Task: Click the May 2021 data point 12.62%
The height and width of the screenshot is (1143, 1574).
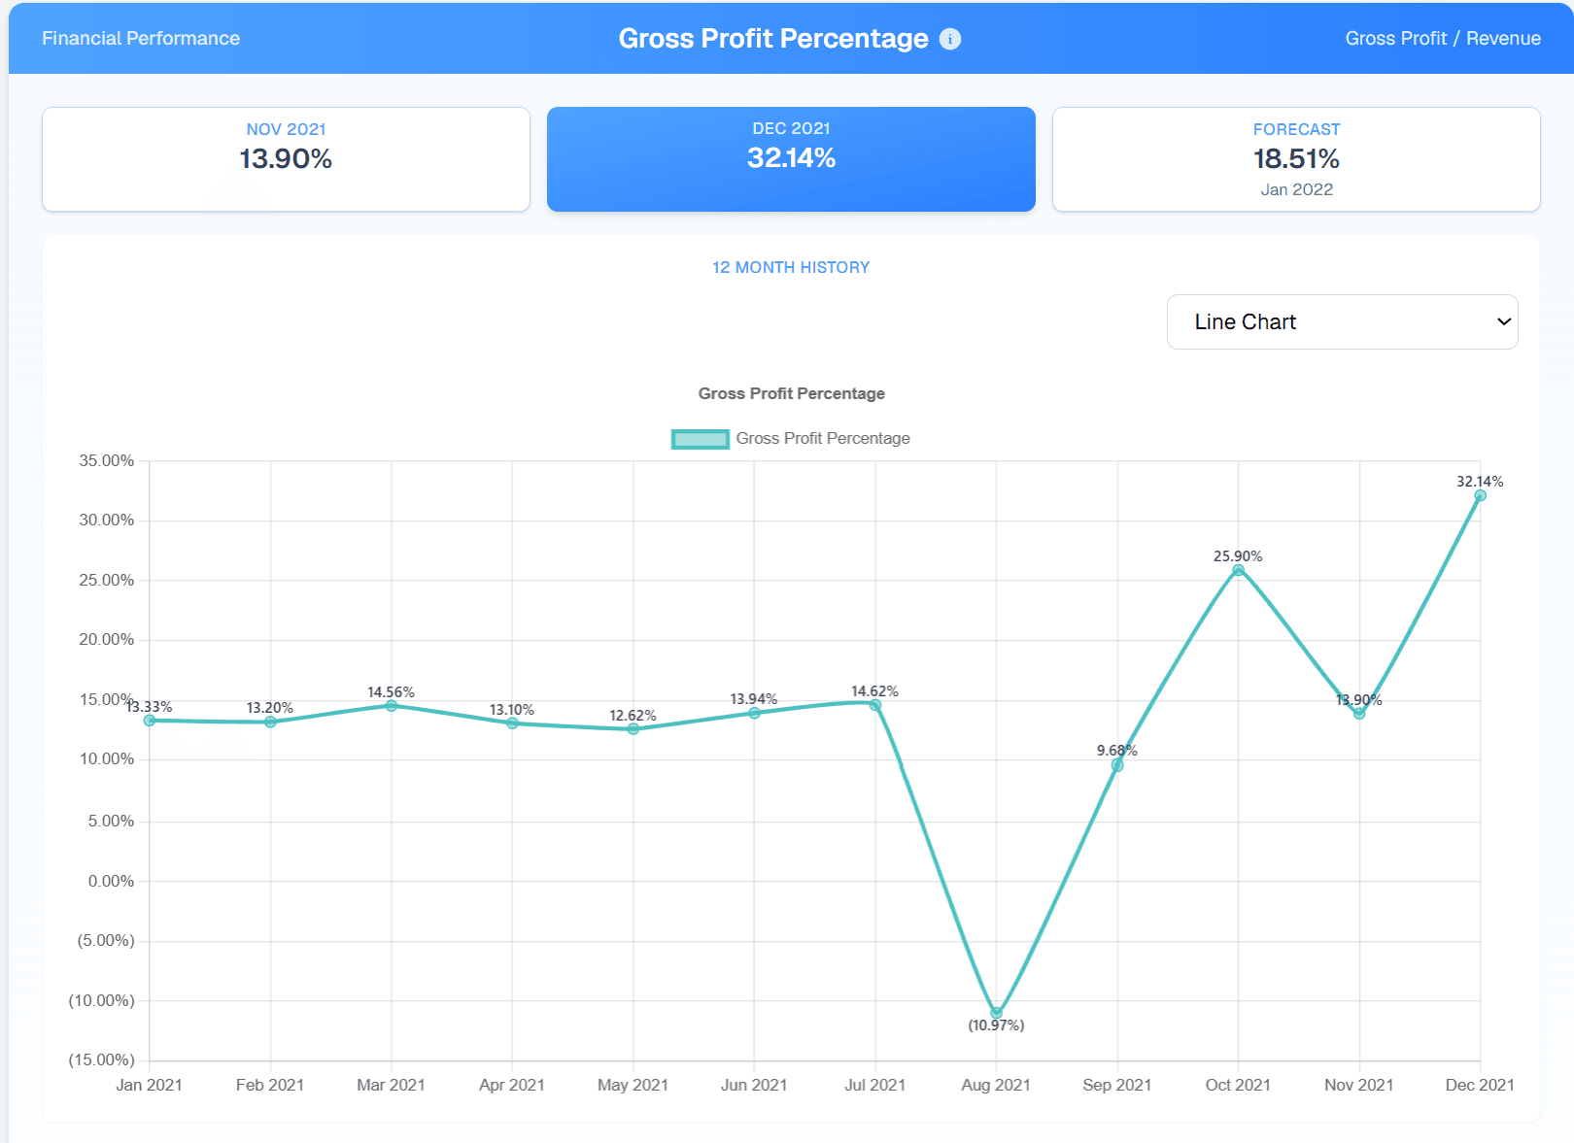Action: (633, 729)
